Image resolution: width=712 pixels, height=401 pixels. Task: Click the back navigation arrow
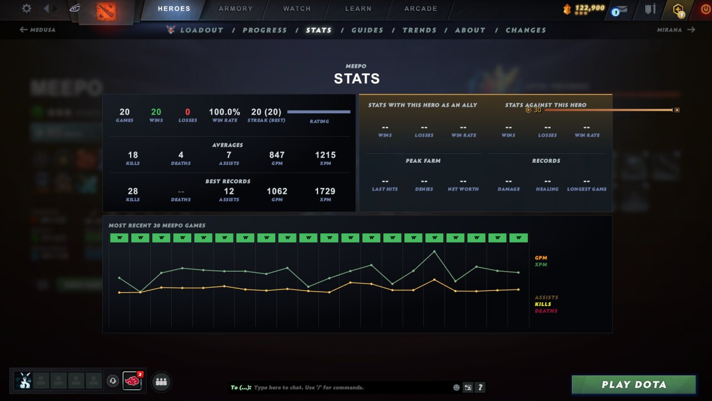(47, 8)
